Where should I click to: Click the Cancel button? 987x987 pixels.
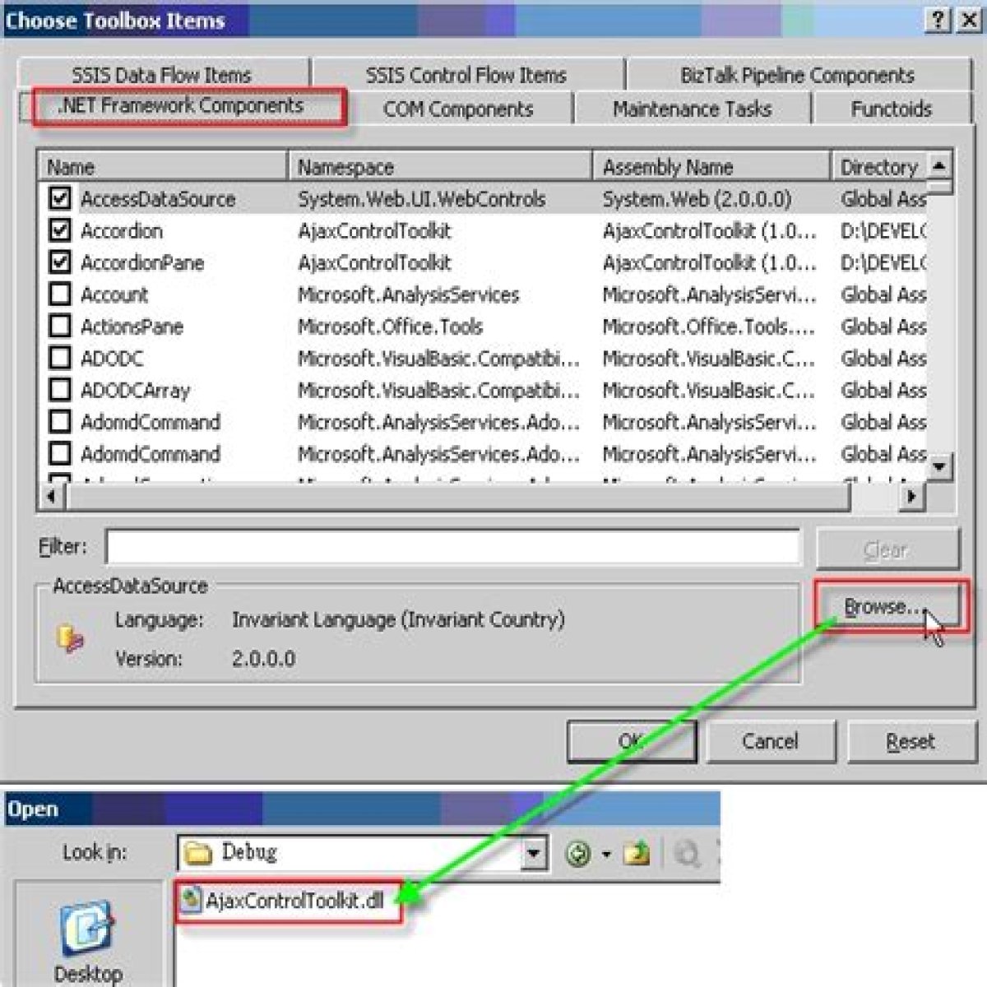click(770, 741)
